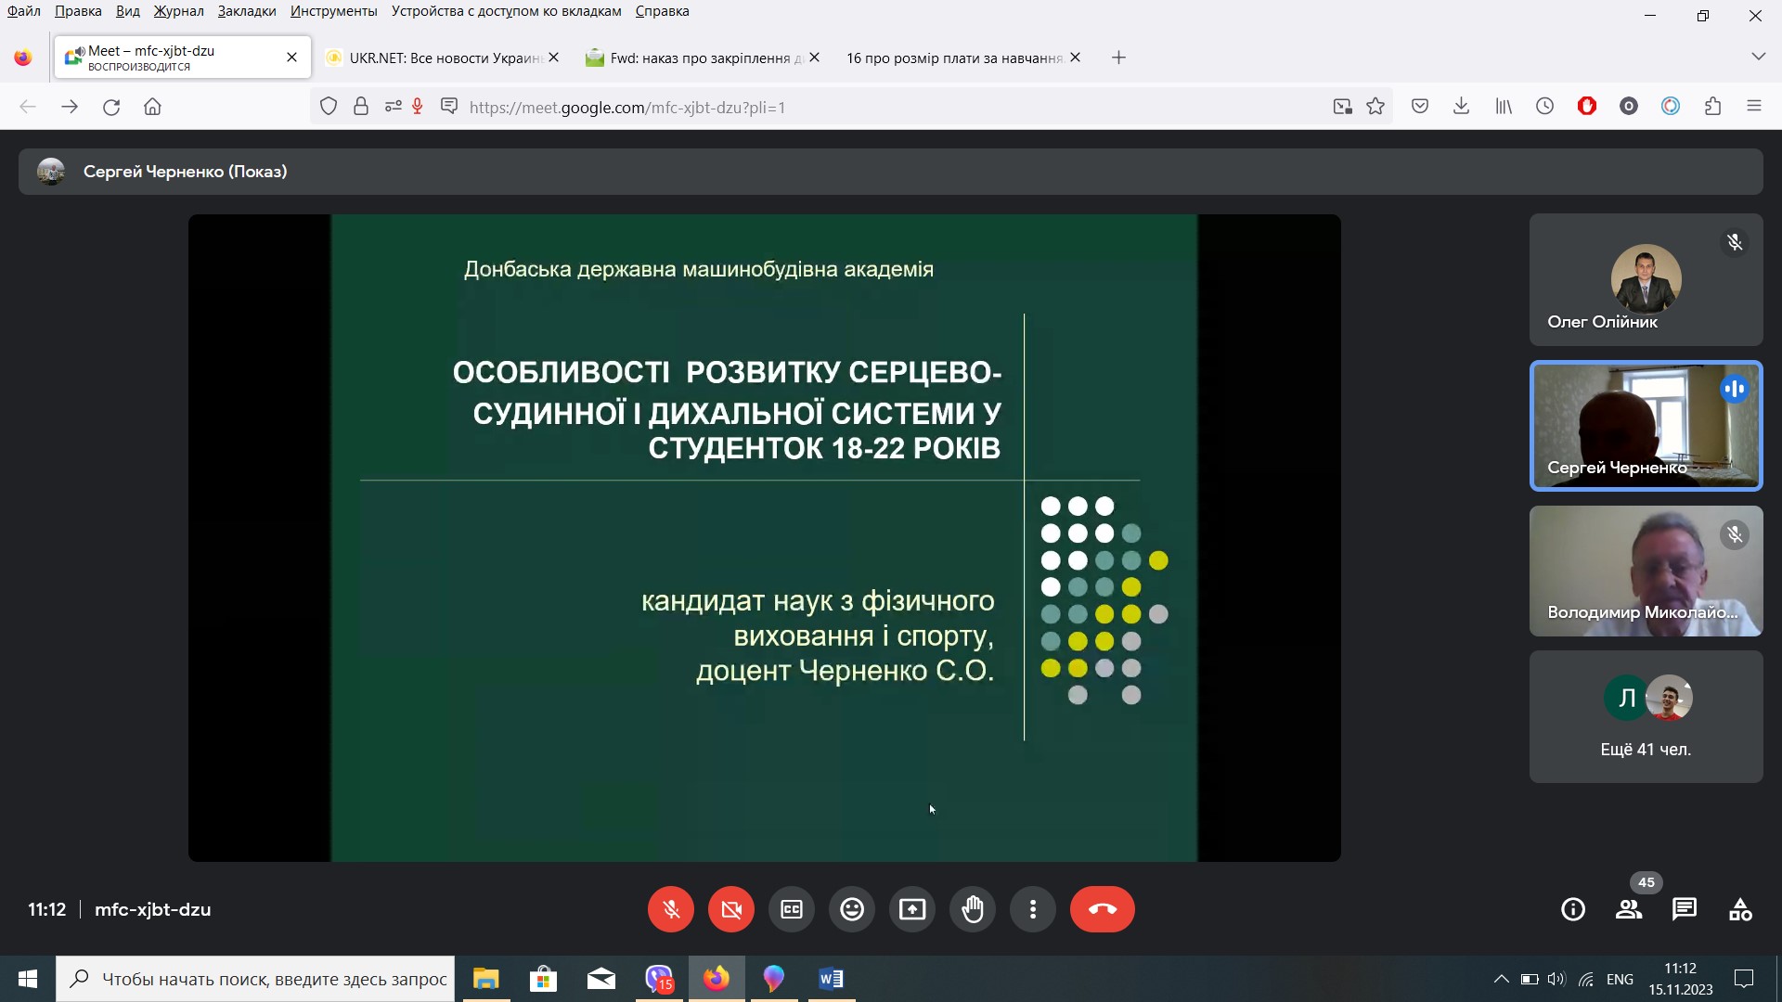The width and height of the screenshot is (1782, 1002).
Task: Open Word from taskbar
Action: coord(832,979)
